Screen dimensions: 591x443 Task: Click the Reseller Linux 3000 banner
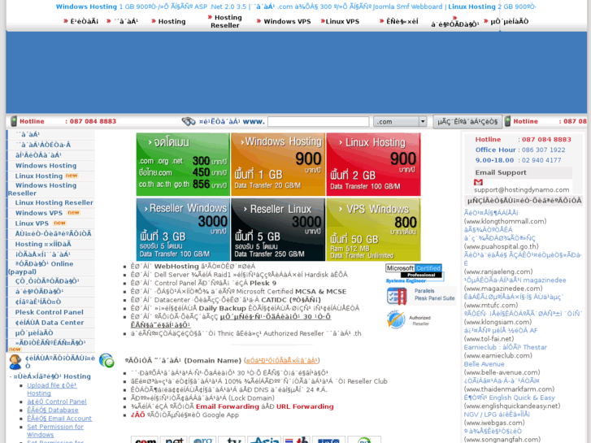coord(277,230)
